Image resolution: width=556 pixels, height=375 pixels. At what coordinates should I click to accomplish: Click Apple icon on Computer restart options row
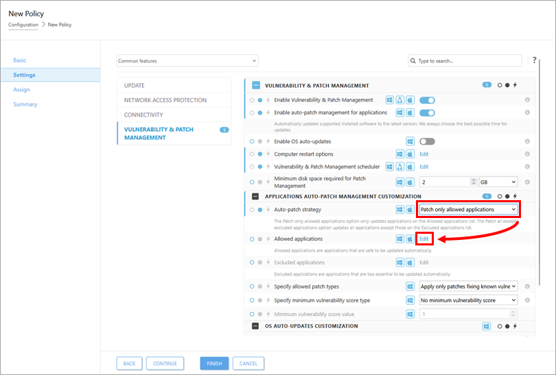coord(410,154)
